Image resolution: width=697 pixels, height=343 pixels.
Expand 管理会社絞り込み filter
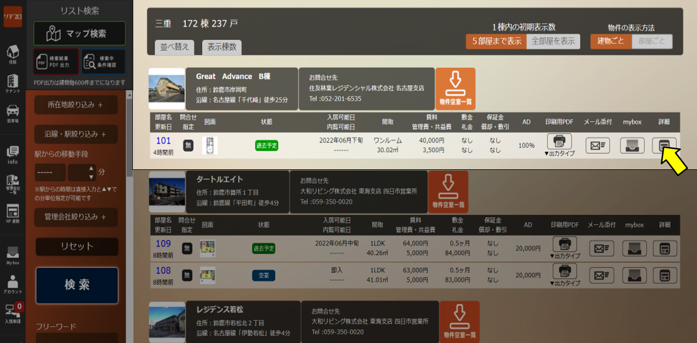[x=75, y=217]
